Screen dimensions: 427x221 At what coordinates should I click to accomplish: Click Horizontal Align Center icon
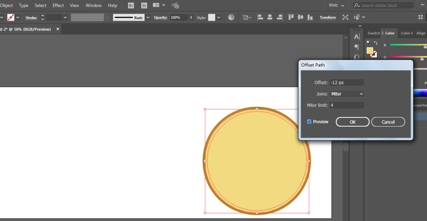[270, 17]
